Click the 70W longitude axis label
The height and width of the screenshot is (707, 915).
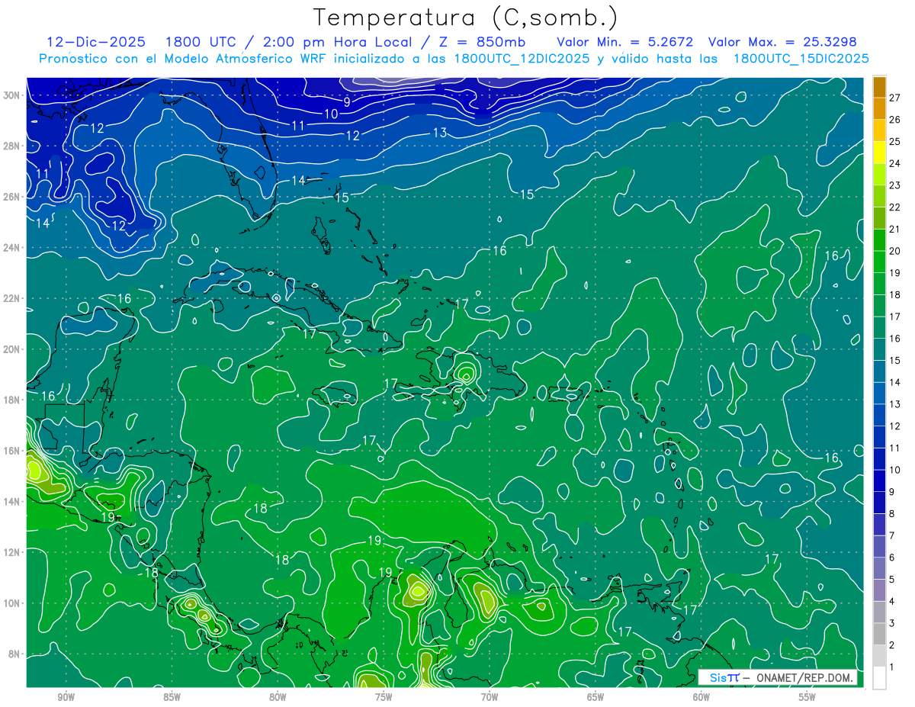pos(490,697)
